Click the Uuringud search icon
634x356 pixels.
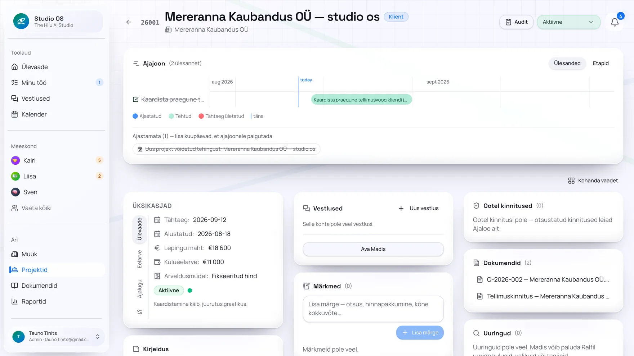pyautogui.click(x=476, y=333)
